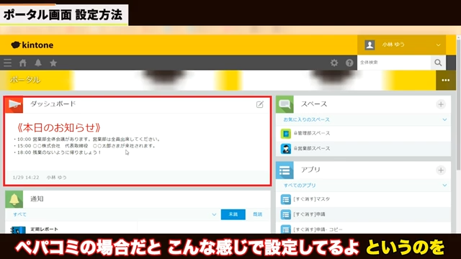Click the 1/29 14:22 timestamp
The image size is (461, 259).
tap(26, 178)
